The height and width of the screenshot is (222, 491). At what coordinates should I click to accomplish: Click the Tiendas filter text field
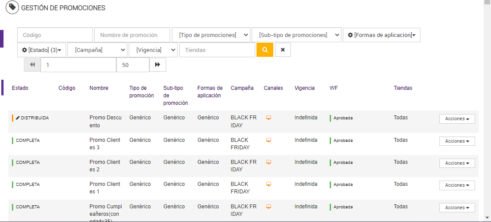[x=217, y=50]
